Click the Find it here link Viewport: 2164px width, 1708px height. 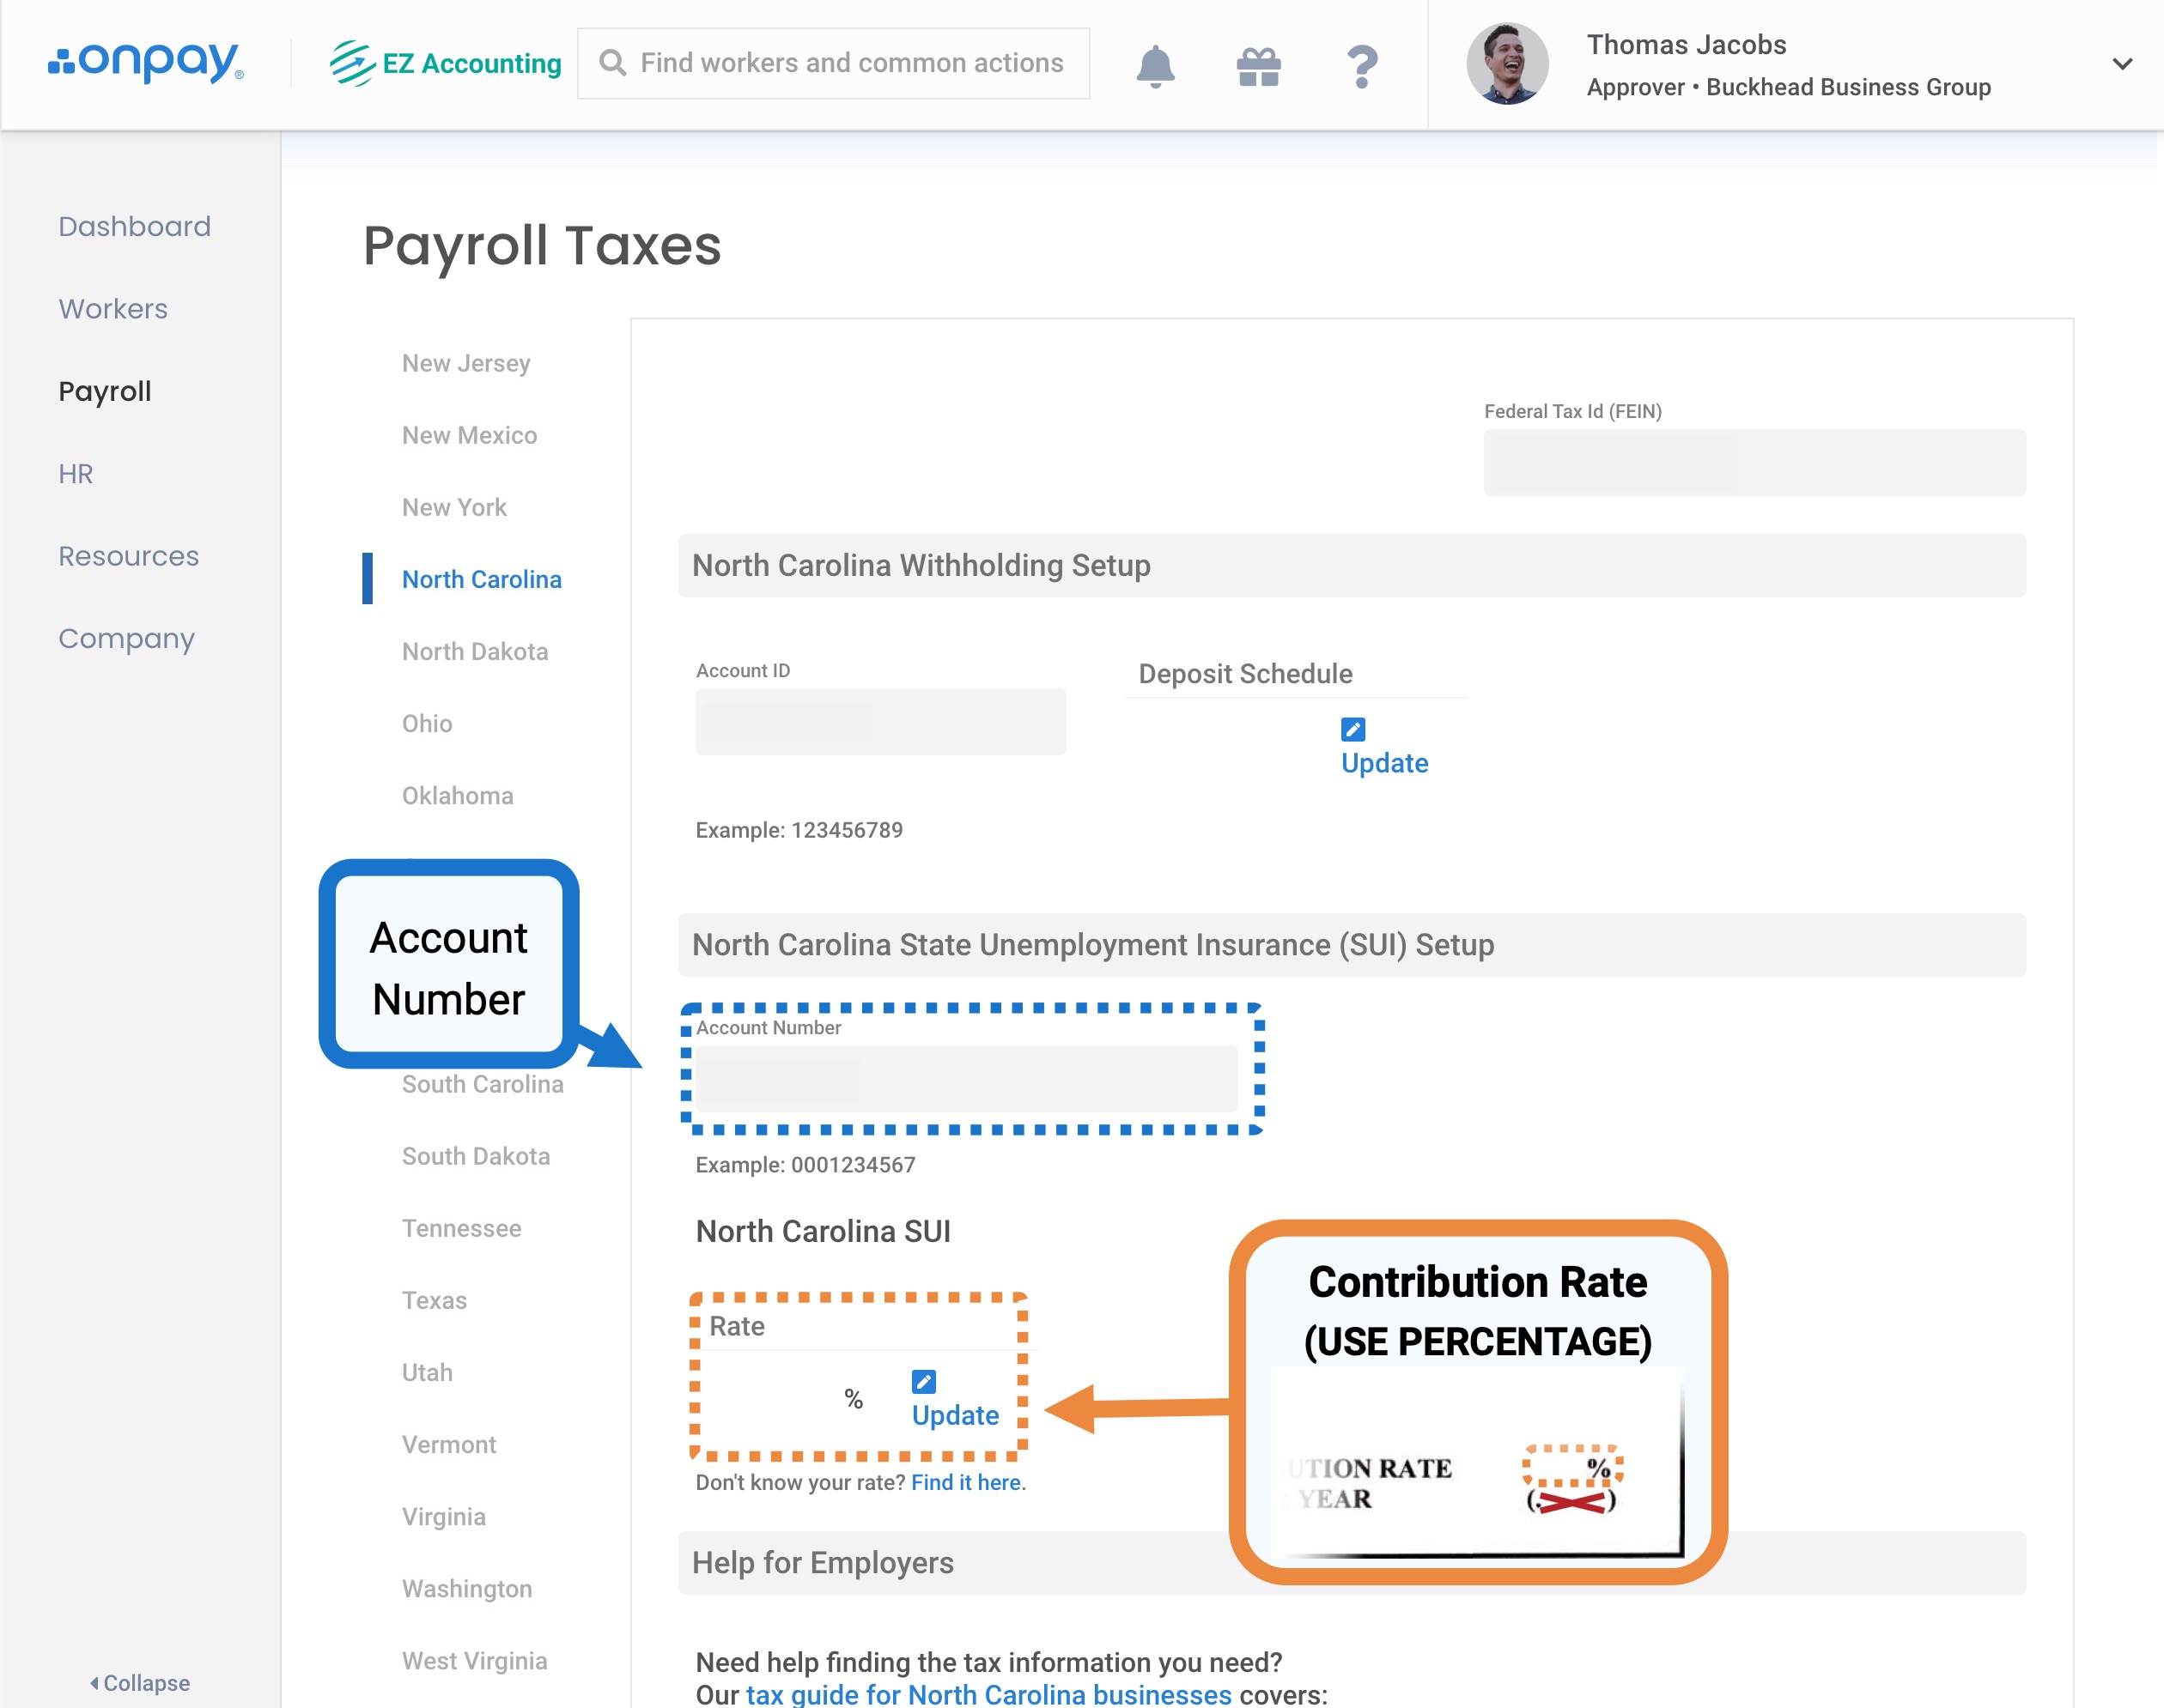(x=966, y=1482)
